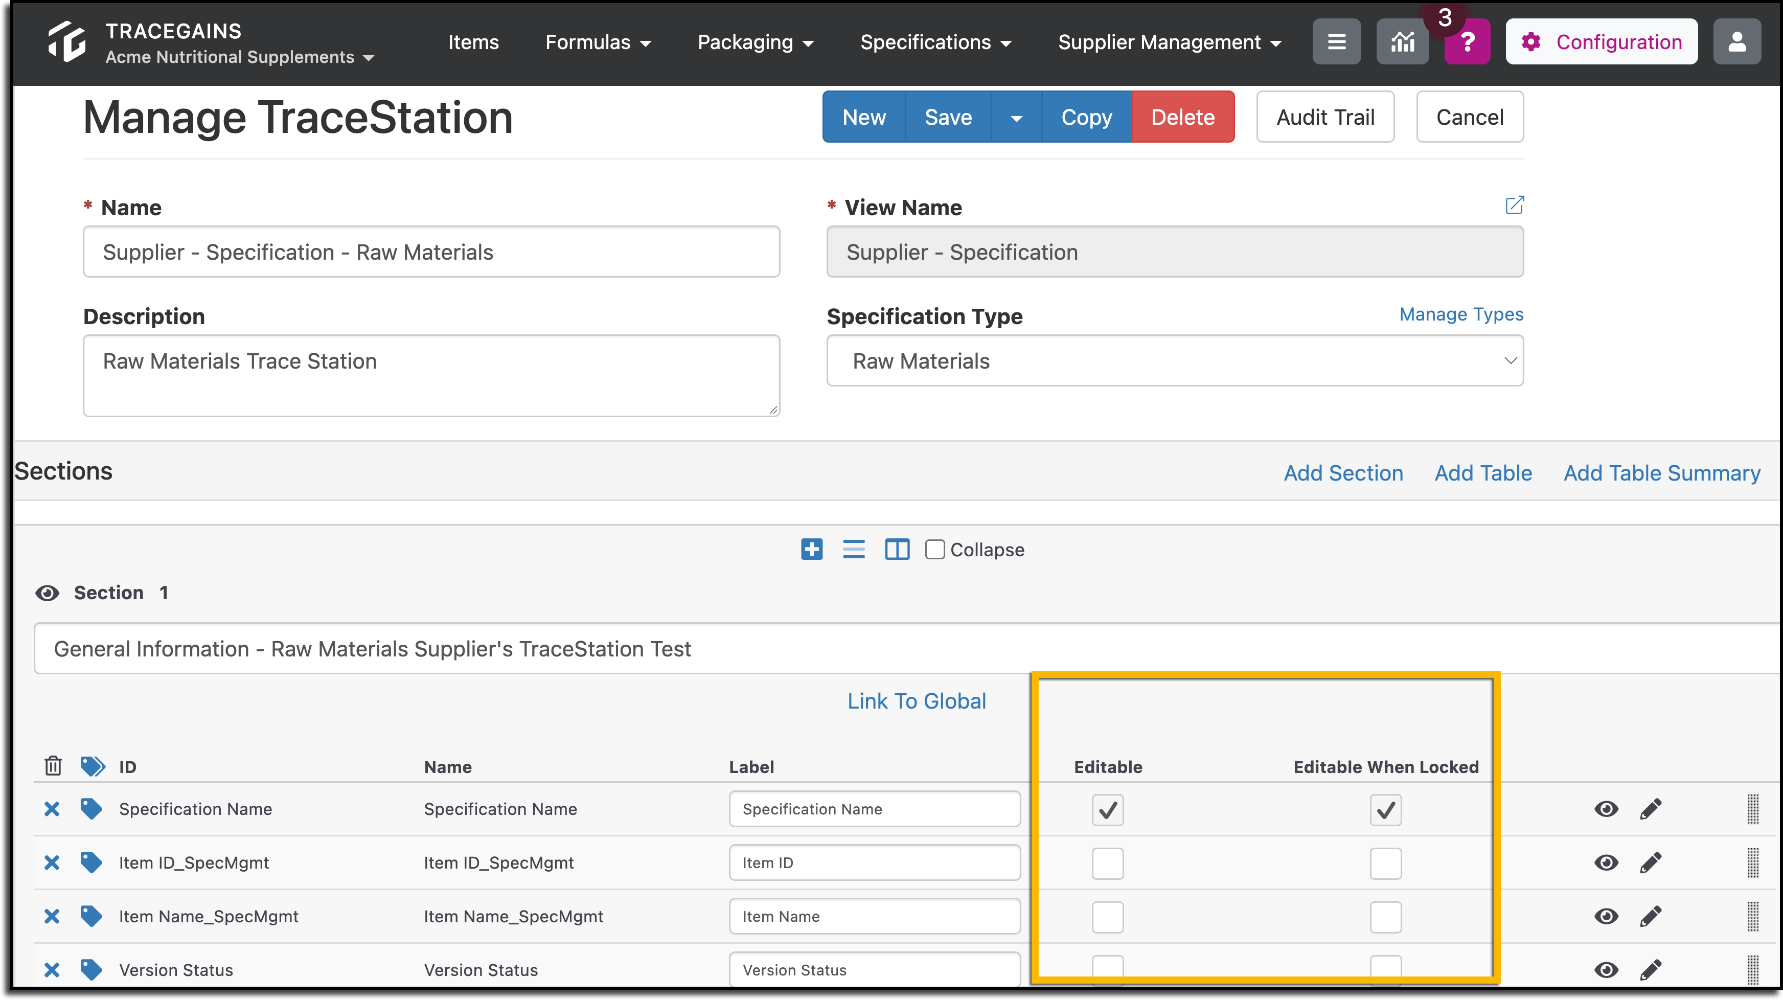Click the Add Table link
Image resolution: width=1783 pixels, height=1000 pixels.
pos(1483,473)
